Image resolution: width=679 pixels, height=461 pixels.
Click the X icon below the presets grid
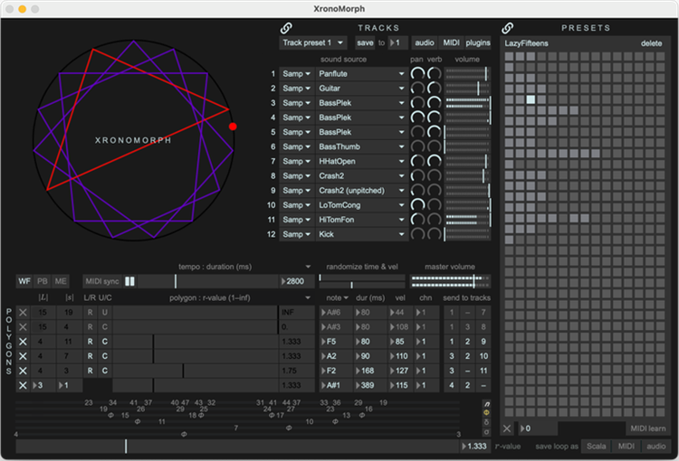[508, 428]
